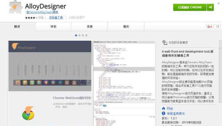
Task: Click the device compatibility check icon
Action: tap(165, 43)
